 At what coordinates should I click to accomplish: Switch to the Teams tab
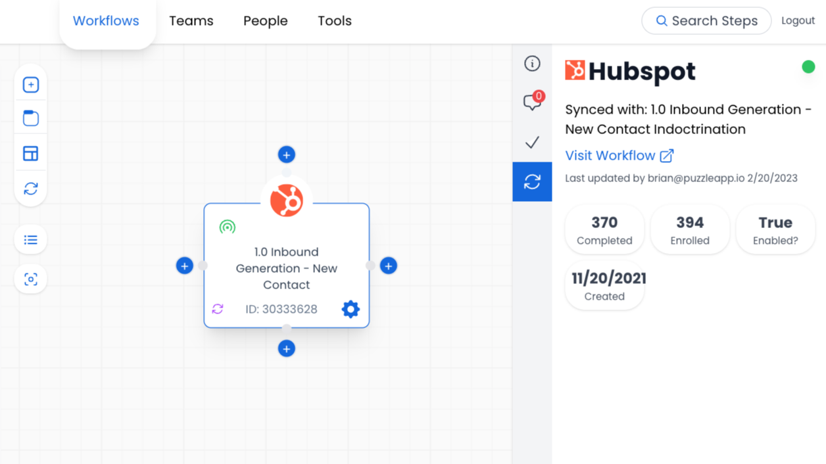click(x=191, y=20)
